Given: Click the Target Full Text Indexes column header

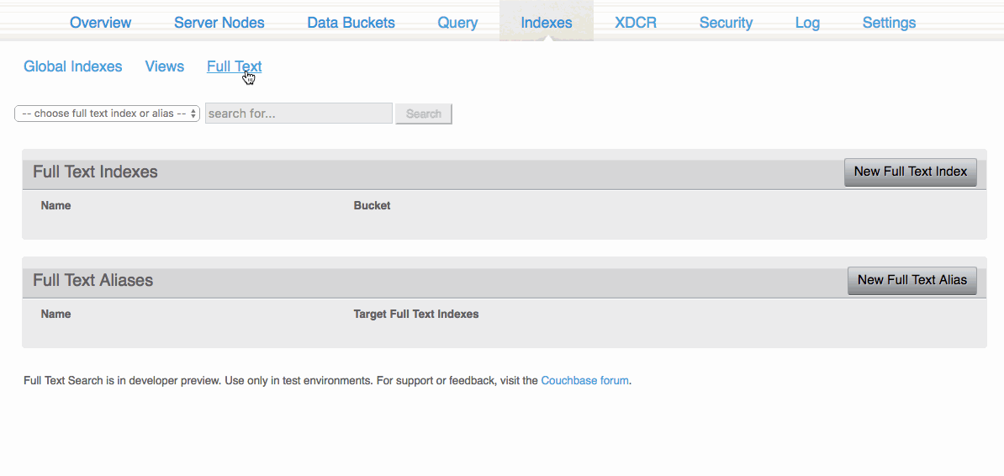Looking at the screenshot, I should tap(415, 314).
